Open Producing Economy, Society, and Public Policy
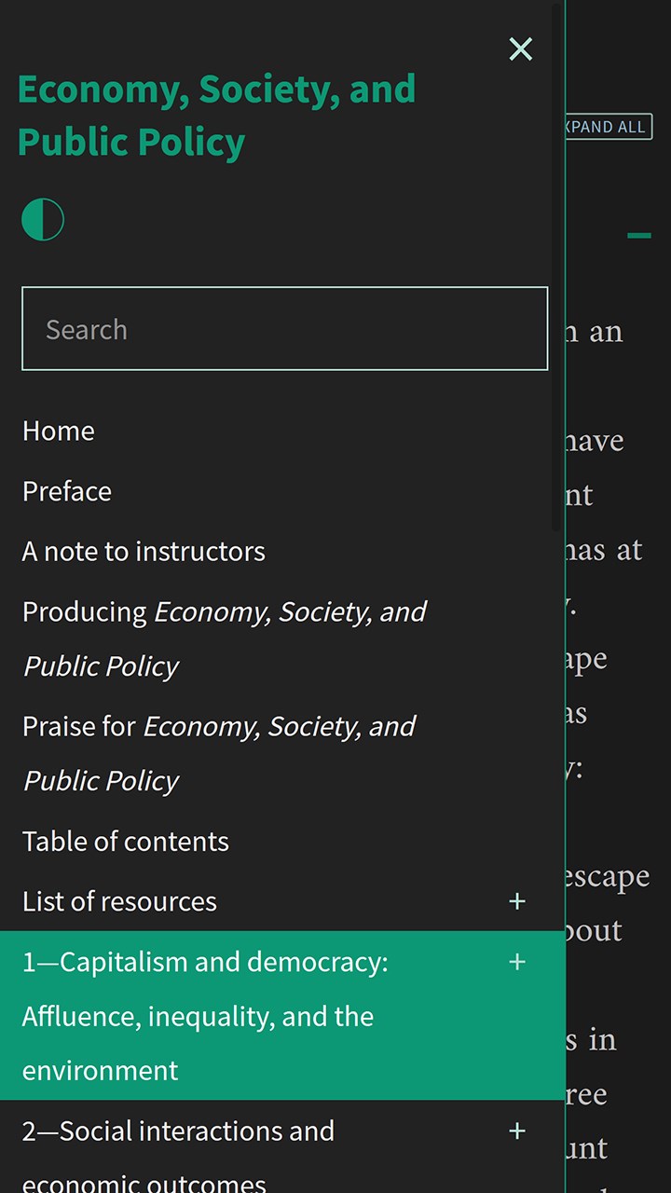Viewport: 671px width, 1193px height. (224, 638)
